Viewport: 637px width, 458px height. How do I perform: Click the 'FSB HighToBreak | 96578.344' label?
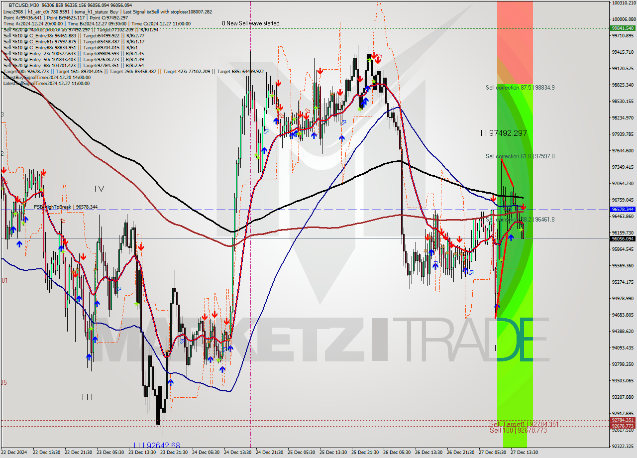[x=66, y=207]
